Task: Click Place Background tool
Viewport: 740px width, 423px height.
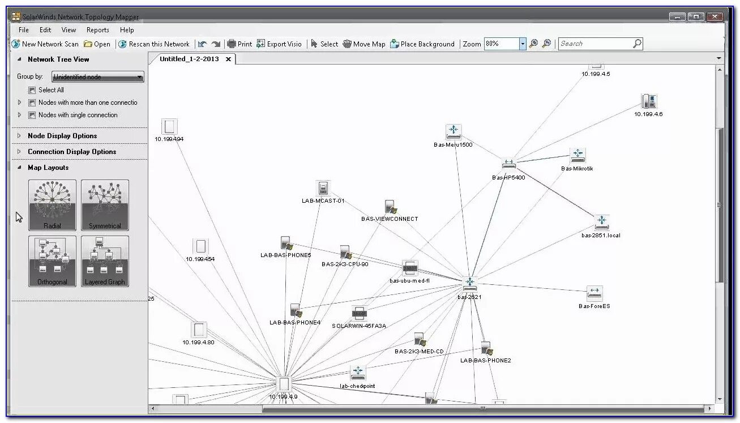Action: pyautogui.click(x=422, y=44)
